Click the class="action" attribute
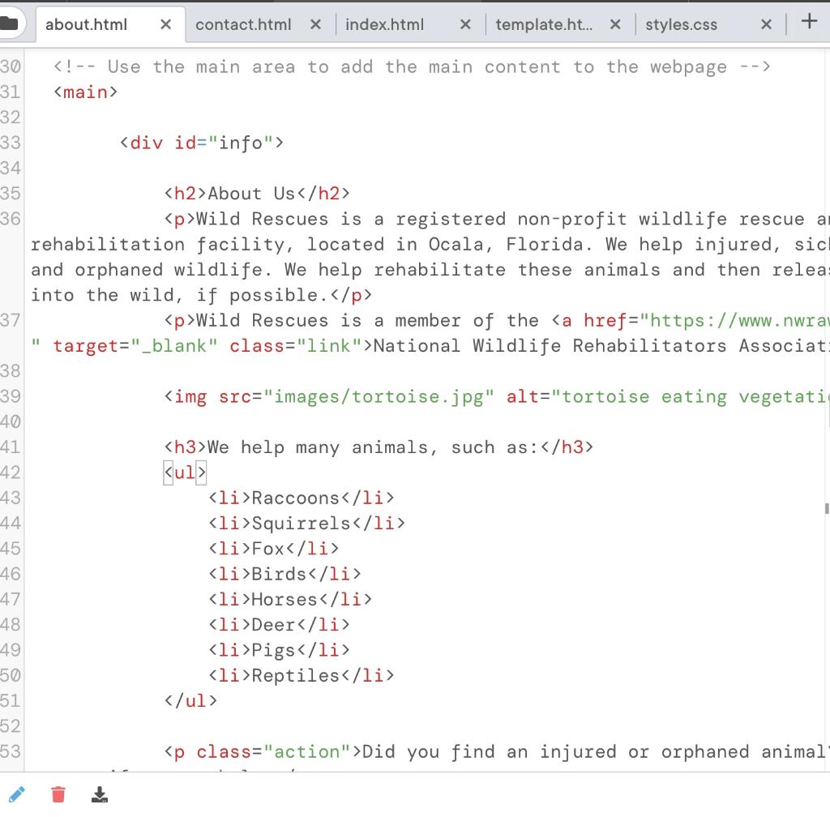830x817 pixels. click(x=274, y=752)
